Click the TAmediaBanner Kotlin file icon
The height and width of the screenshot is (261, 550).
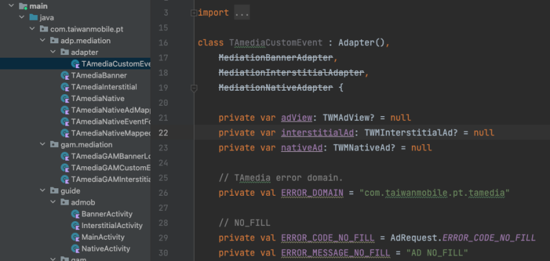(x=65, y=76)
